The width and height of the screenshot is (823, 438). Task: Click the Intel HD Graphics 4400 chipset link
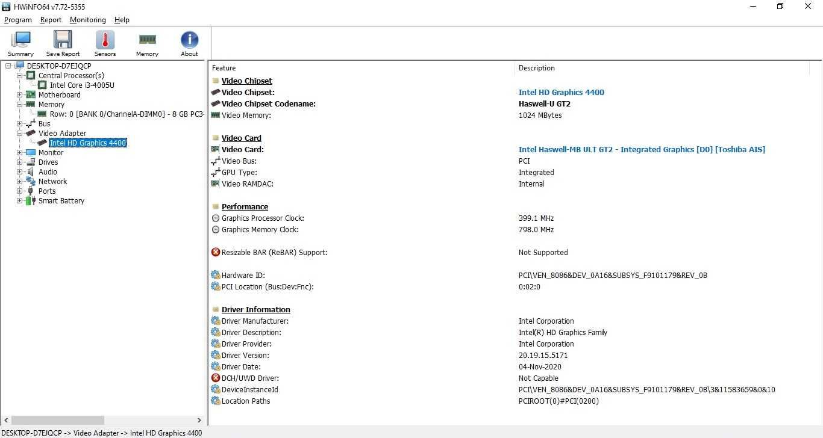[561, 92]
